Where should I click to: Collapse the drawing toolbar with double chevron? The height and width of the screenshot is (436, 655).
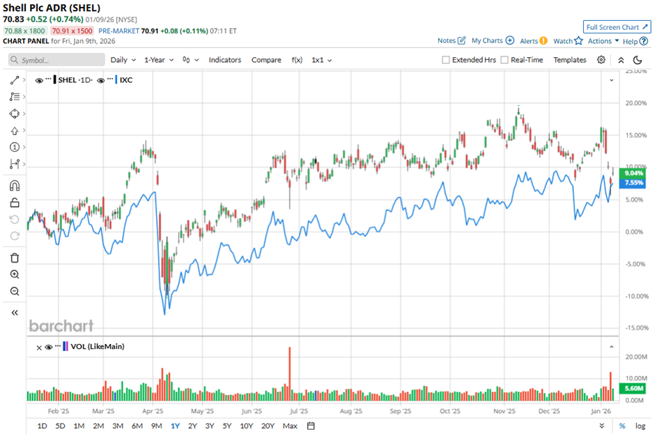pos(14,313)
